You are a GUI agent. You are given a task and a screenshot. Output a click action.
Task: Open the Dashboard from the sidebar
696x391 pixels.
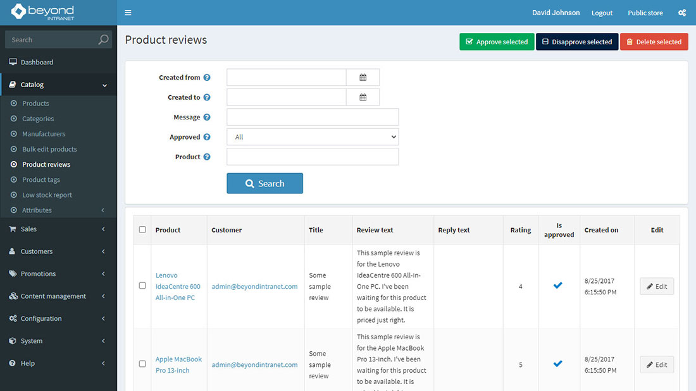point(36,62)
